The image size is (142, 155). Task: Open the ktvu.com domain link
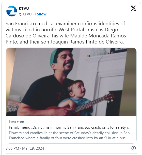[17, 122]
